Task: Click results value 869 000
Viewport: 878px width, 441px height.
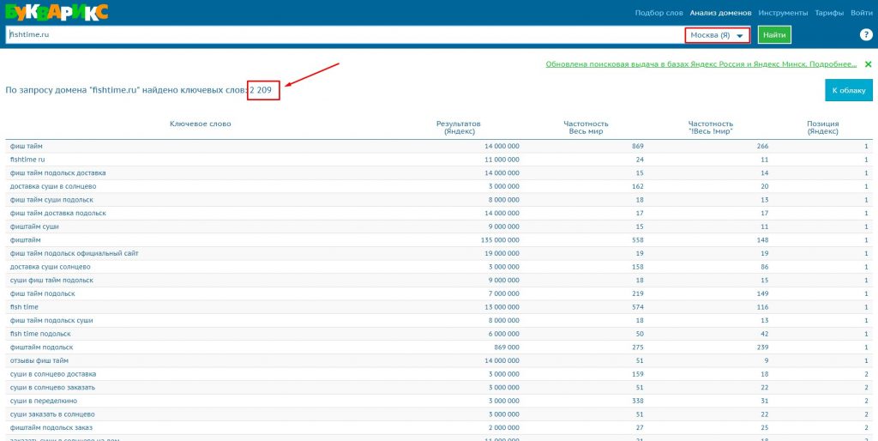Action: (506, 347)
